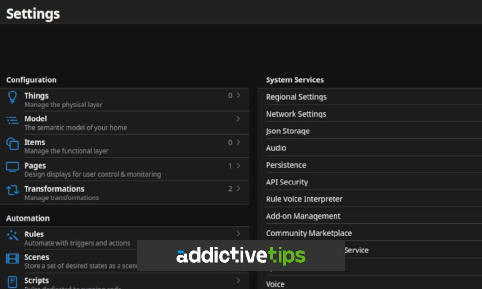Open the Community Marketplace entry
482x289 pixels.
[x=308, y=233]
